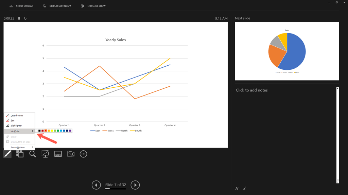Click End Slide Show
Viewport: 348px width, 195px height.
pos(93,6)
